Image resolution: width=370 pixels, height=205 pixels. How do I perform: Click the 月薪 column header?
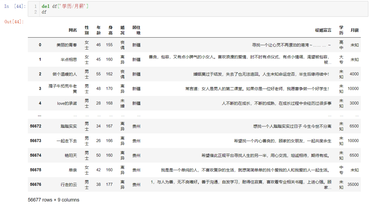pos(354,30)
